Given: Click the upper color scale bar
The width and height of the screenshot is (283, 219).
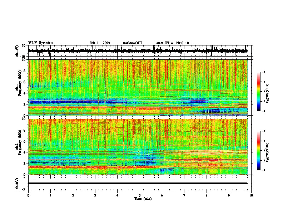Looking at the screenshot, I should tap(259, 92).
